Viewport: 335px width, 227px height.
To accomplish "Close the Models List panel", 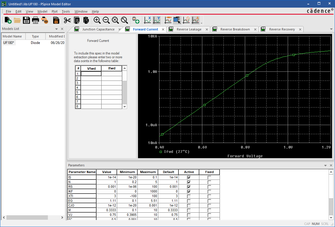I will [x=62, y=29].
